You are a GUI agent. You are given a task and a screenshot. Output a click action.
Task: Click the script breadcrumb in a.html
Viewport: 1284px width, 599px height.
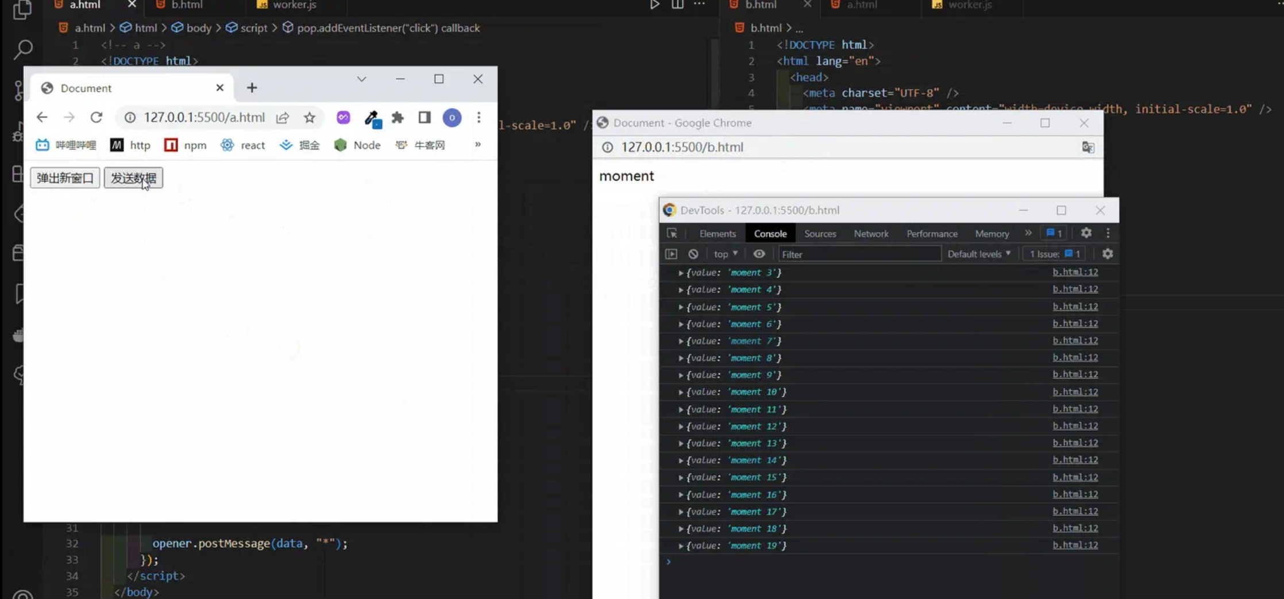(x=246, y=28)
